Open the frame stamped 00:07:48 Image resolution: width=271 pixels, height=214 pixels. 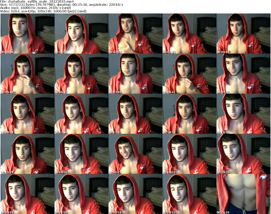pos(135,74)
